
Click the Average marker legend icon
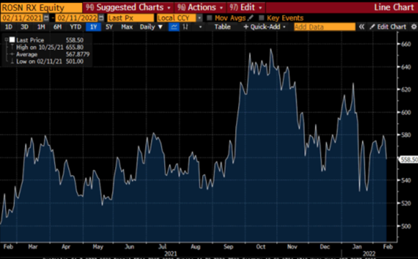pyautogui.click(x=12, y=55)
